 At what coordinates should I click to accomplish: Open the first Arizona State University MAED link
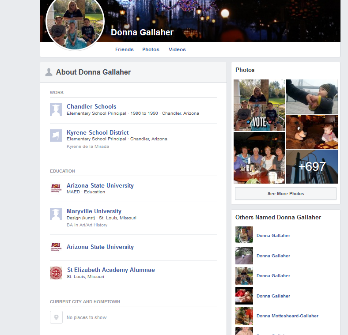tap(100, 185)
